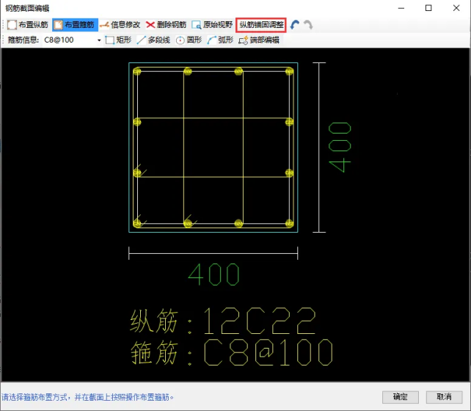The height and width of the screenshot is (411, 471).
Task: Select the 布置纵筋 tool
Action: (27, 24)
